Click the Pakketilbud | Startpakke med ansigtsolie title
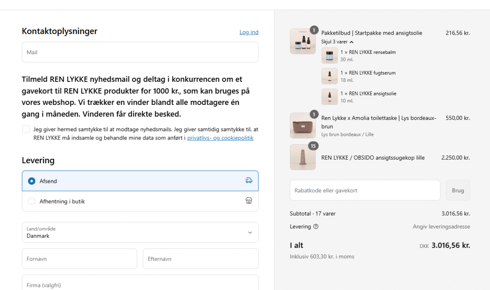This screenshot has width=490, height=290. [371, 33]
